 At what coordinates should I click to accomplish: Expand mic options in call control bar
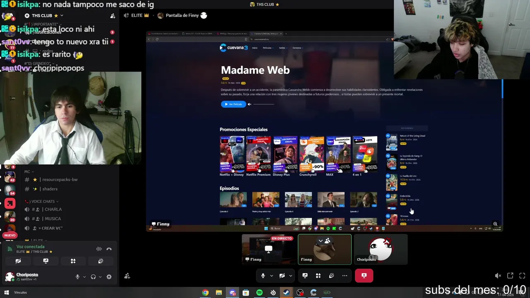click(272, 276)
